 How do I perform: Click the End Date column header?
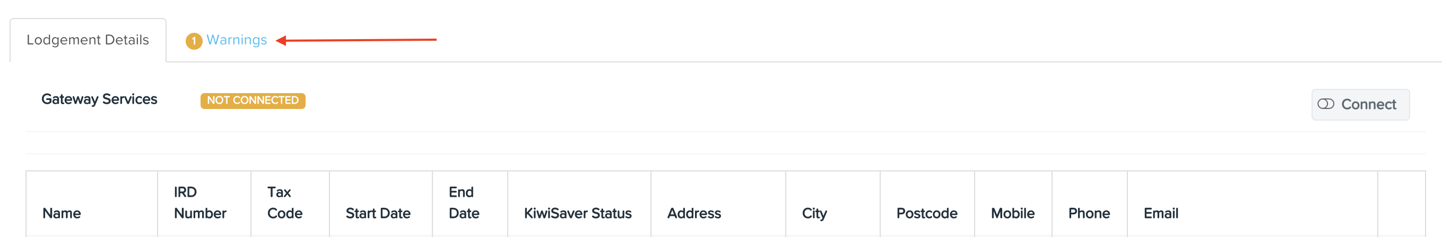[470, 204]
